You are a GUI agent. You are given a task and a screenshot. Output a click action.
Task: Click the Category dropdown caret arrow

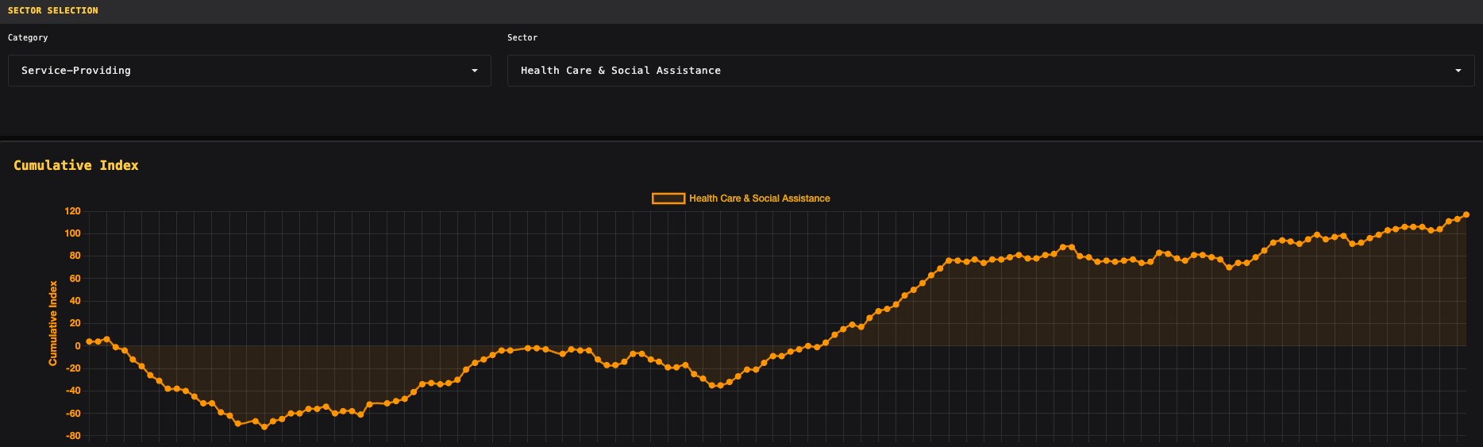point(475,71)
